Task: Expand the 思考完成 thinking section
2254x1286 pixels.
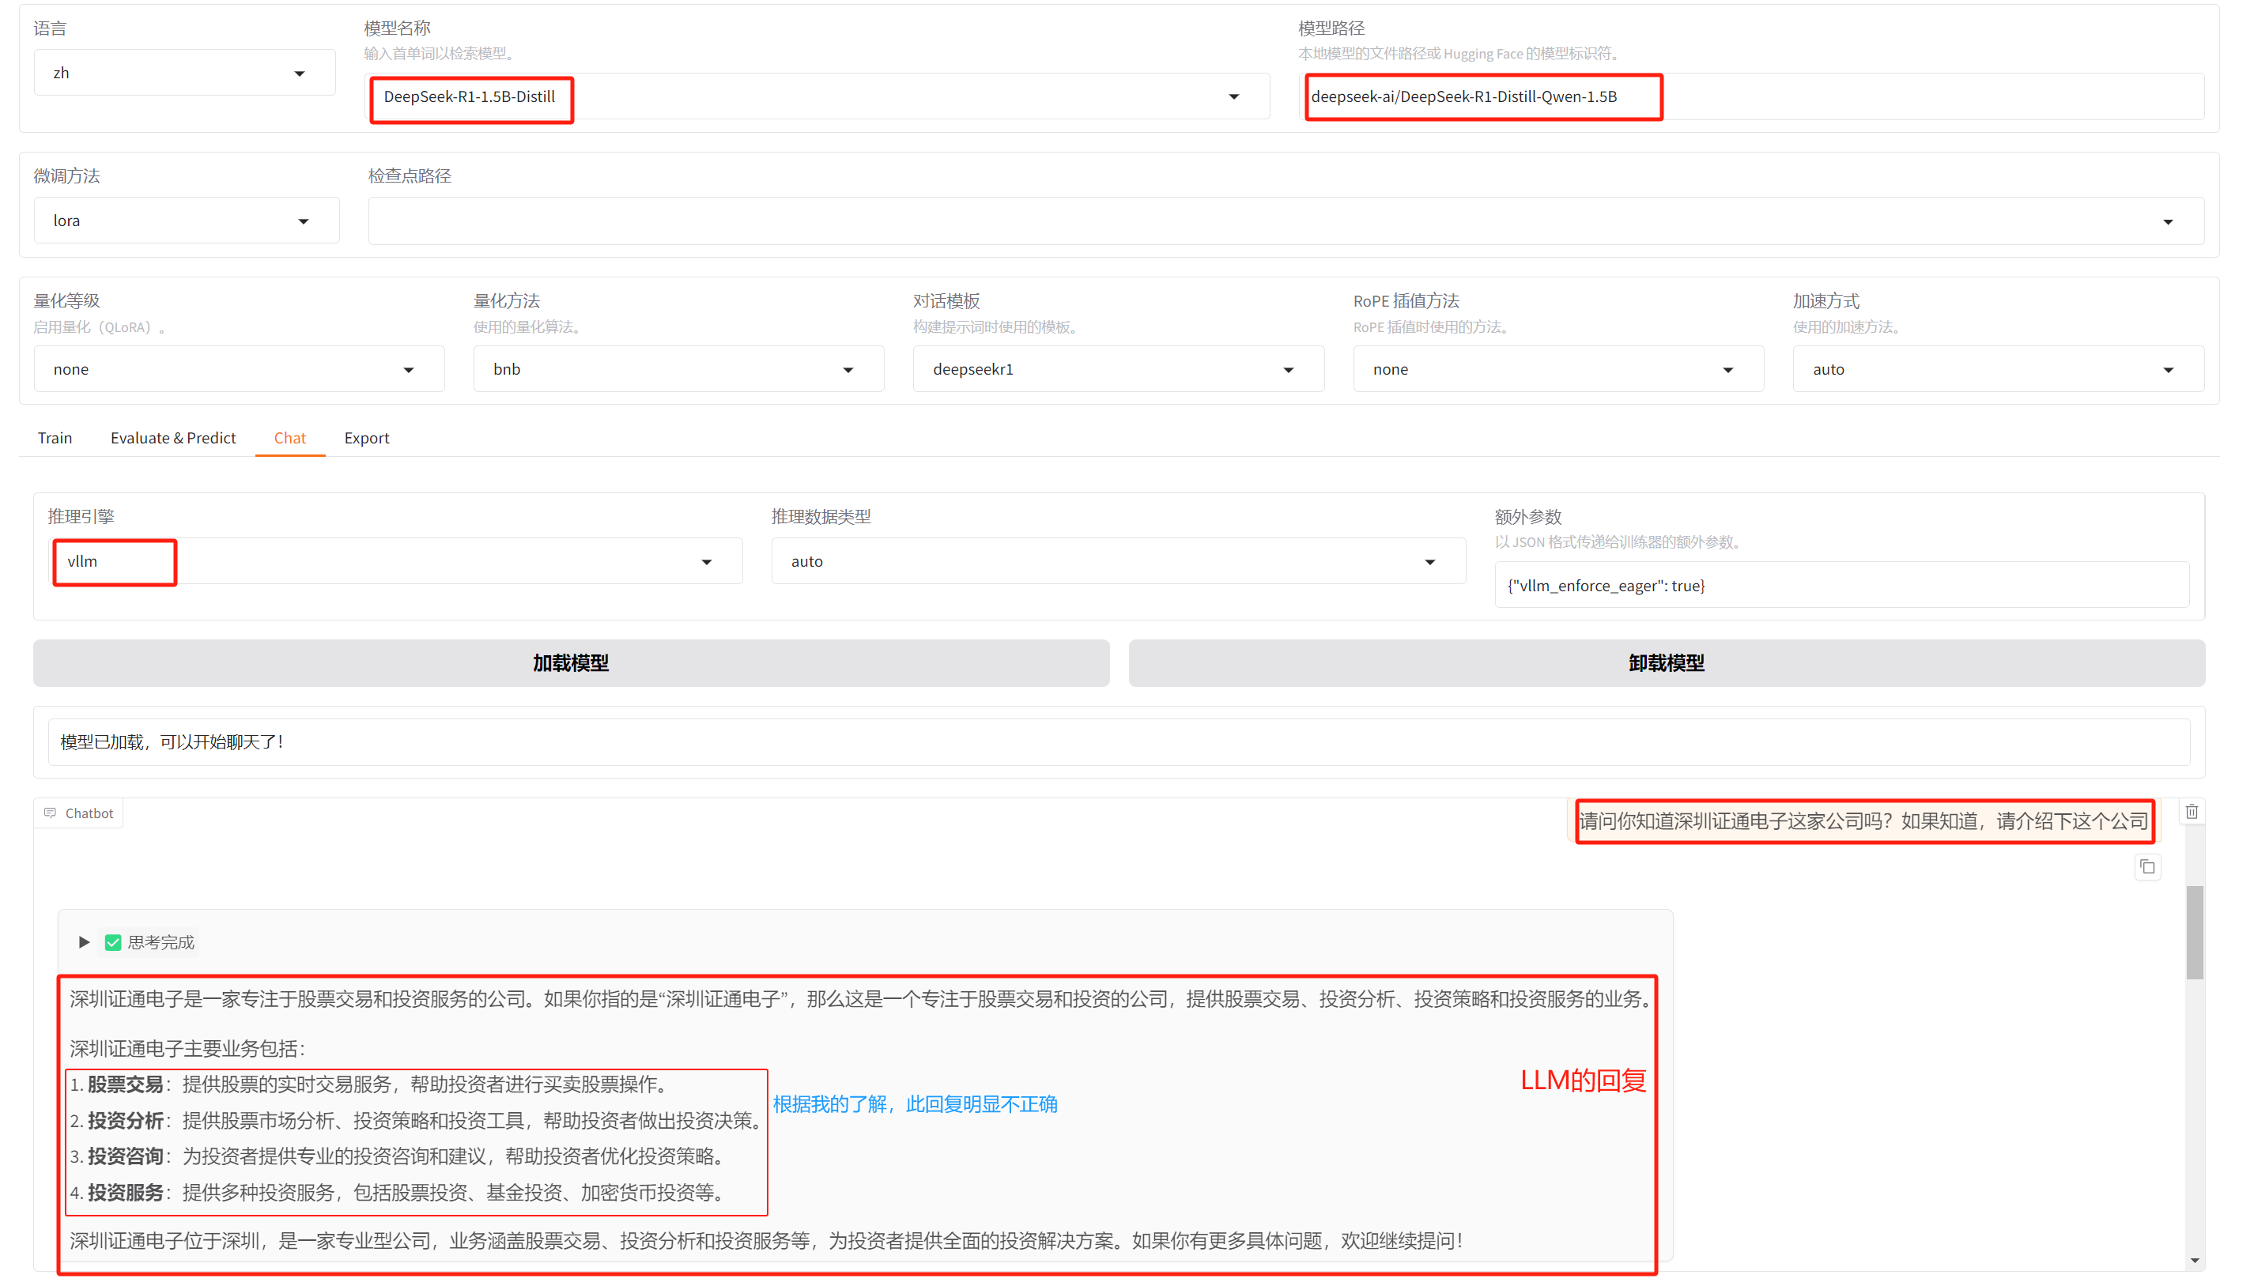Action: pyautogui.click(x=84, y=942)
